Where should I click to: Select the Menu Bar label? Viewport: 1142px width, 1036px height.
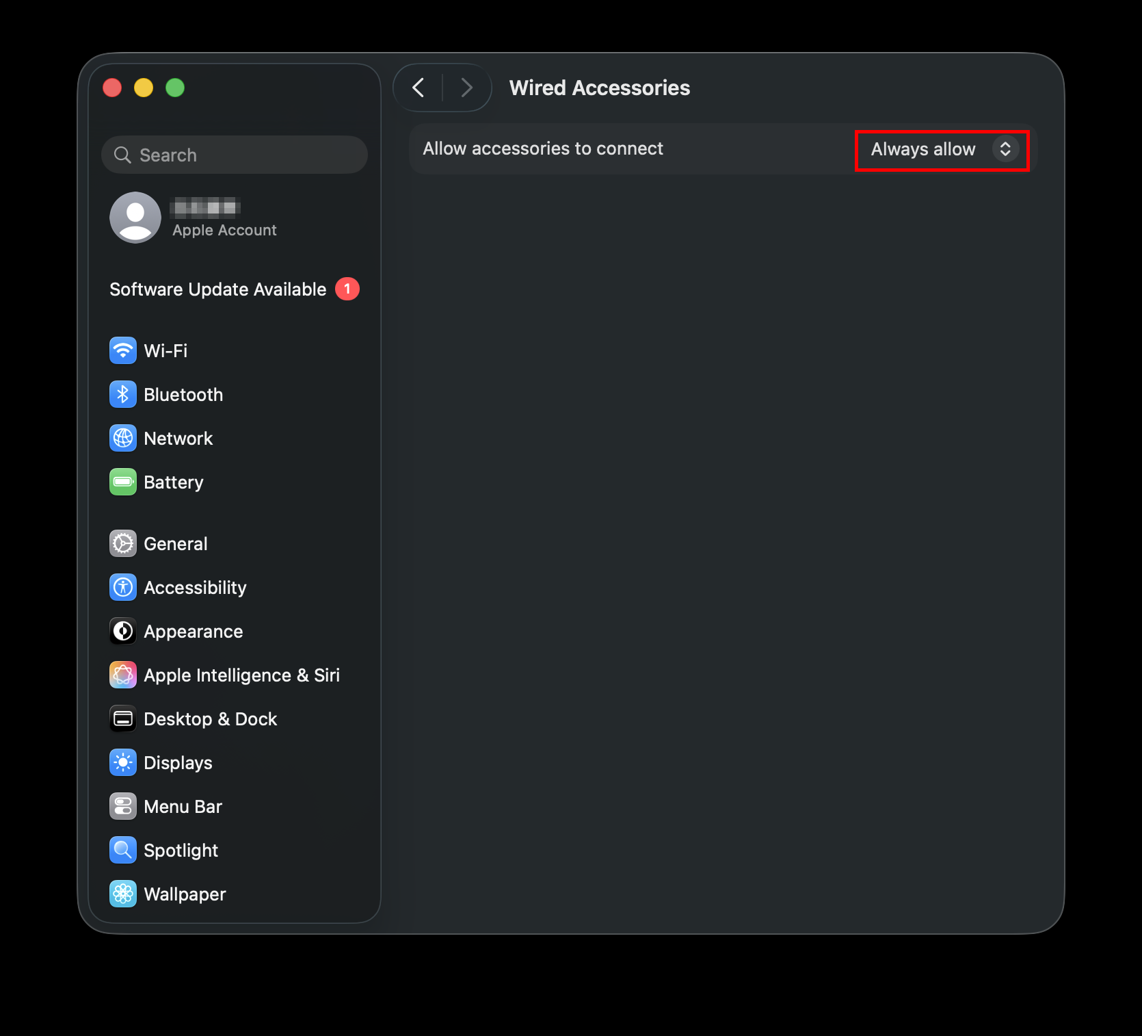pyautogui.click(x=183, y=807)
